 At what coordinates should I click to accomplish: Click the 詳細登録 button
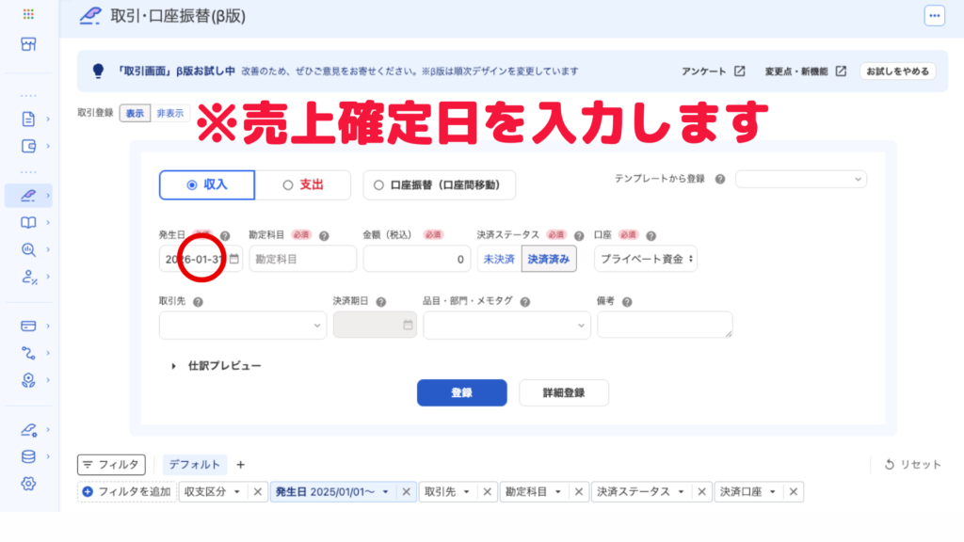[x=563, y=392]
